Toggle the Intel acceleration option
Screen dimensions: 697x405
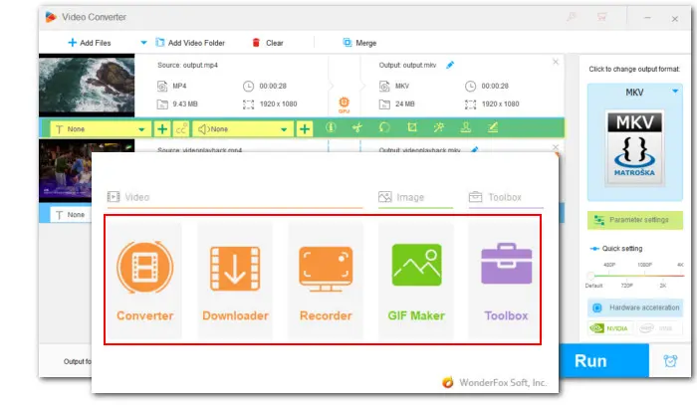point(659,328)
